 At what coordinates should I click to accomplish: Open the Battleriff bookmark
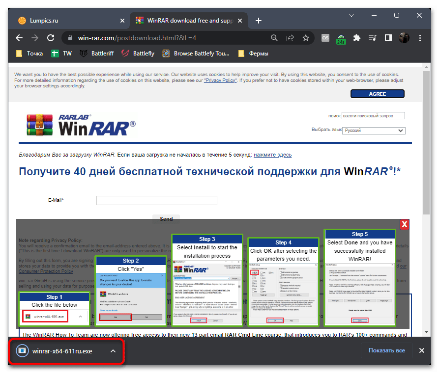coord(97,53)
